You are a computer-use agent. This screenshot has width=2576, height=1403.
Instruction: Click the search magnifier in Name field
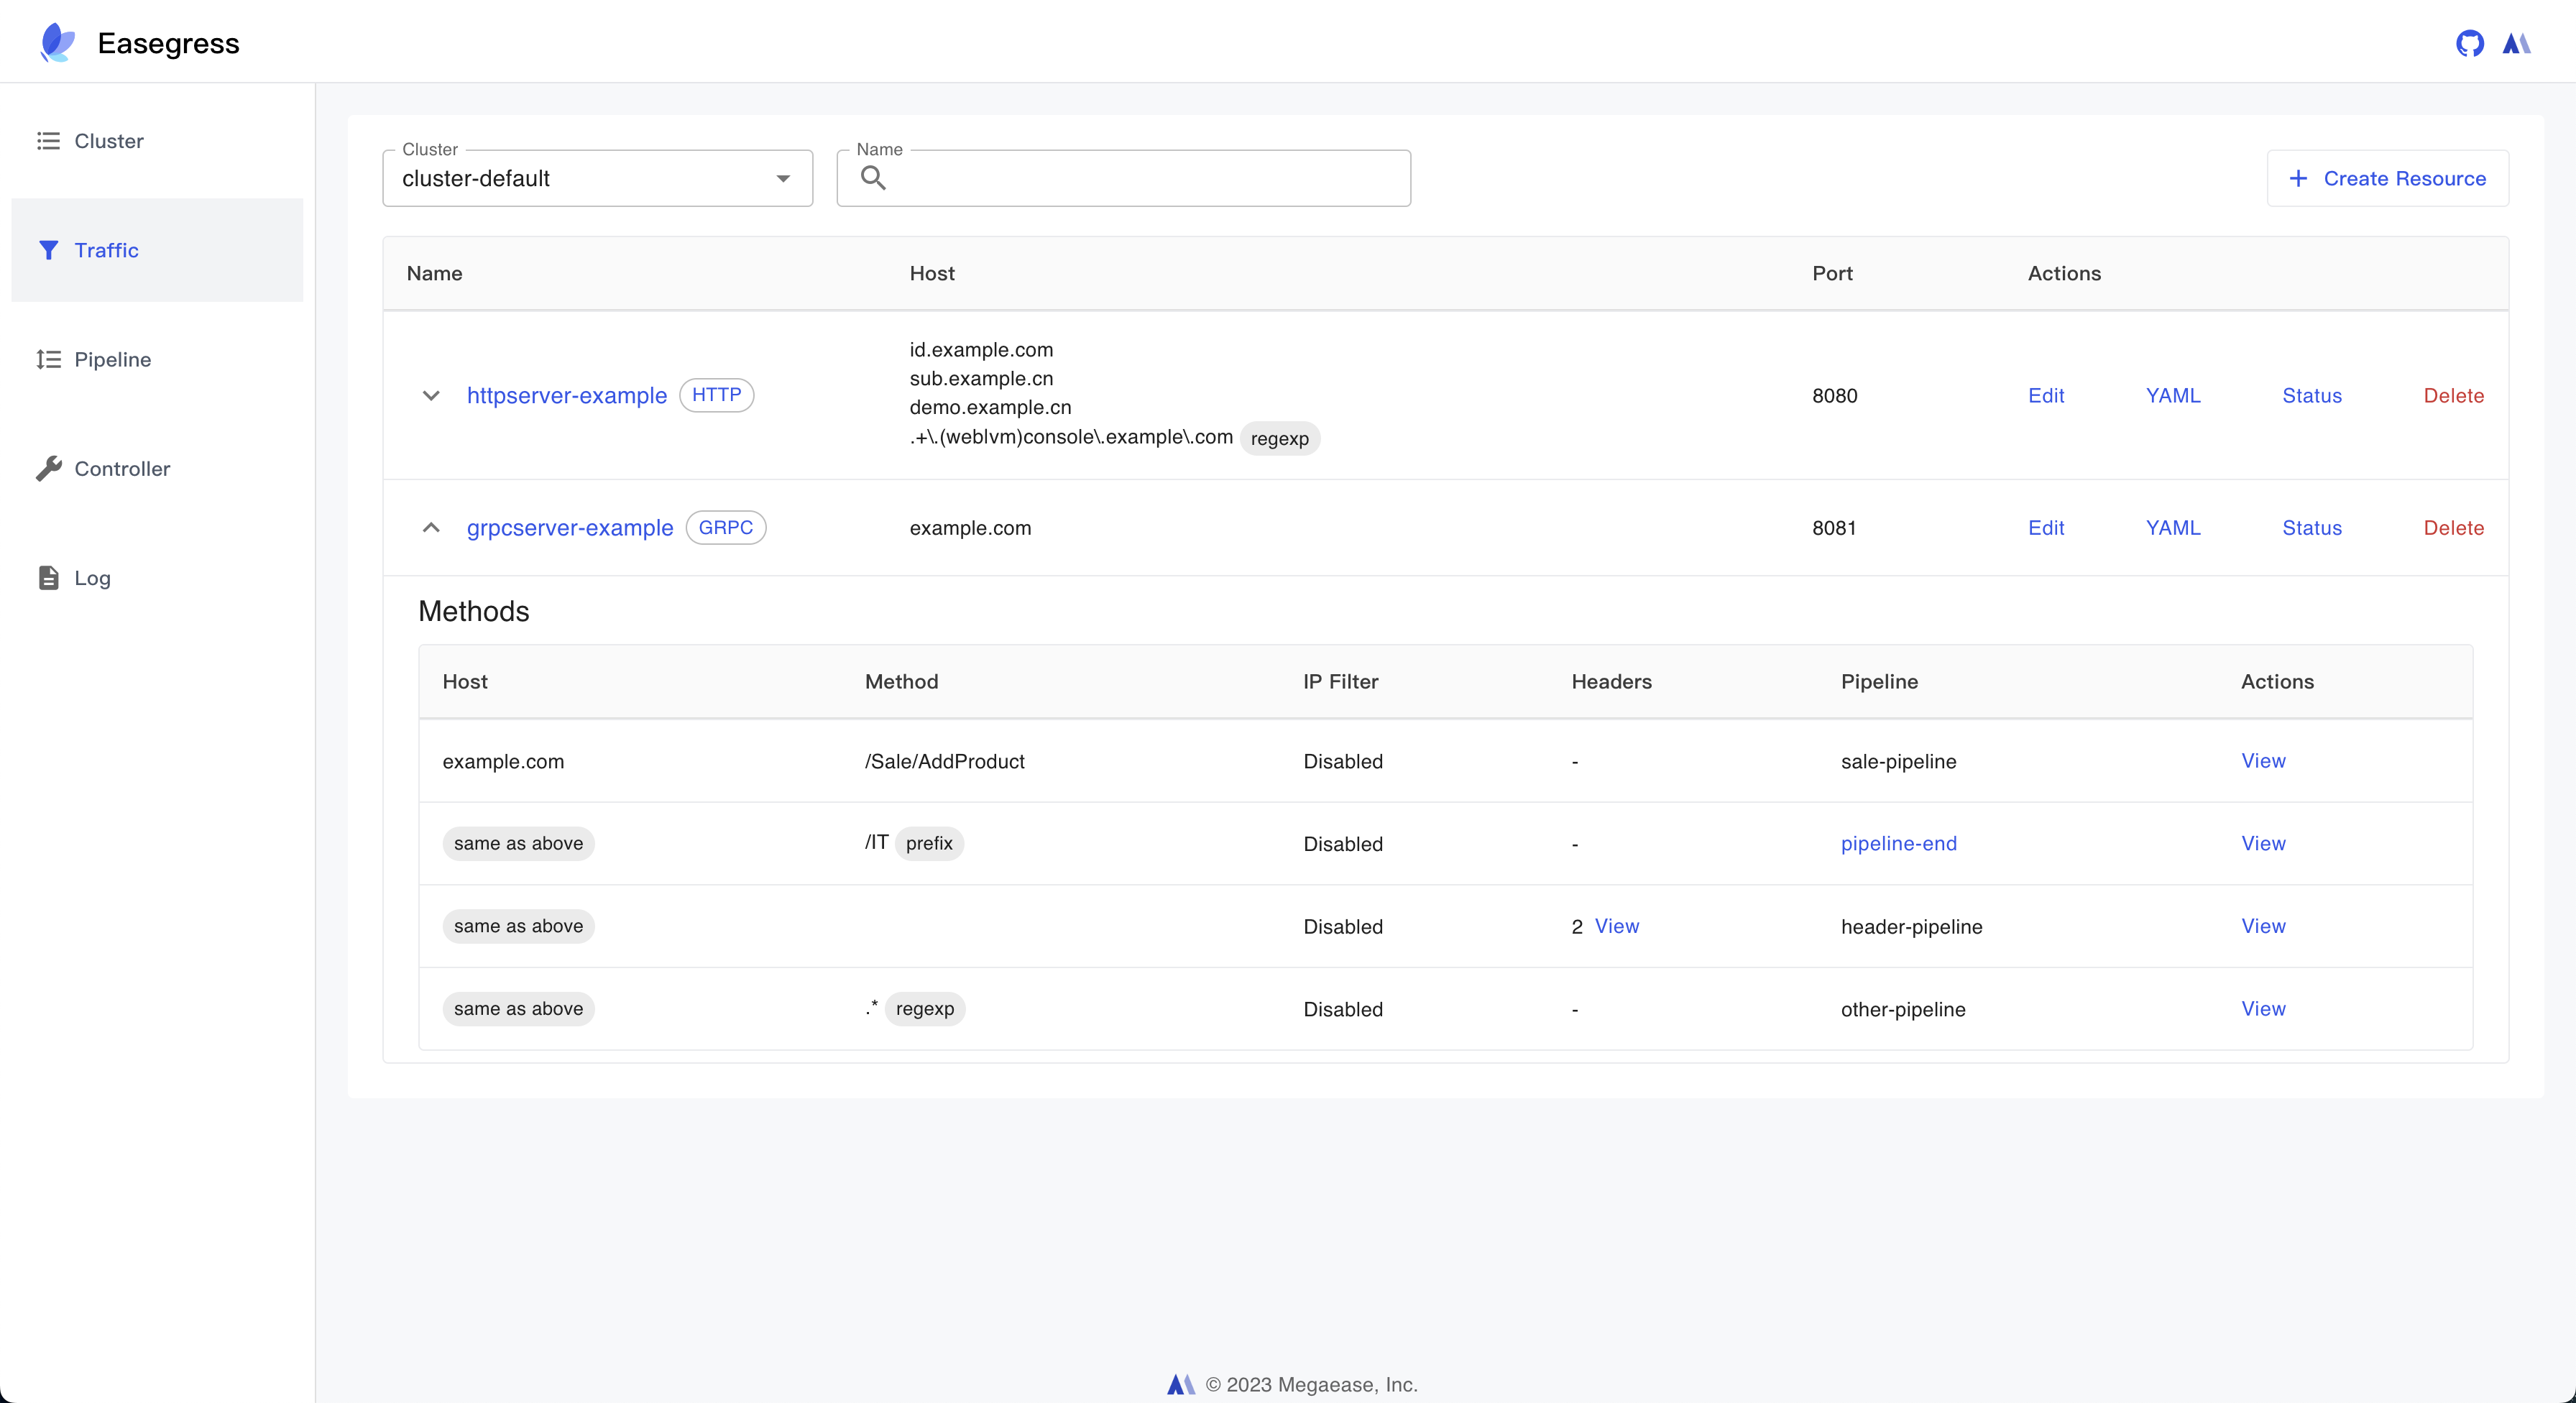[x=873, y=178]
